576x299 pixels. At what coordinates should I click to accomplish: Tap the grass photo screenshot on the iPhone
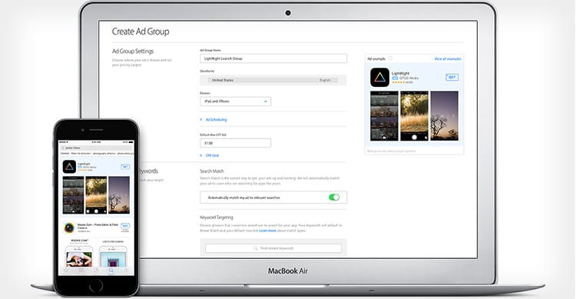point(96,195)
